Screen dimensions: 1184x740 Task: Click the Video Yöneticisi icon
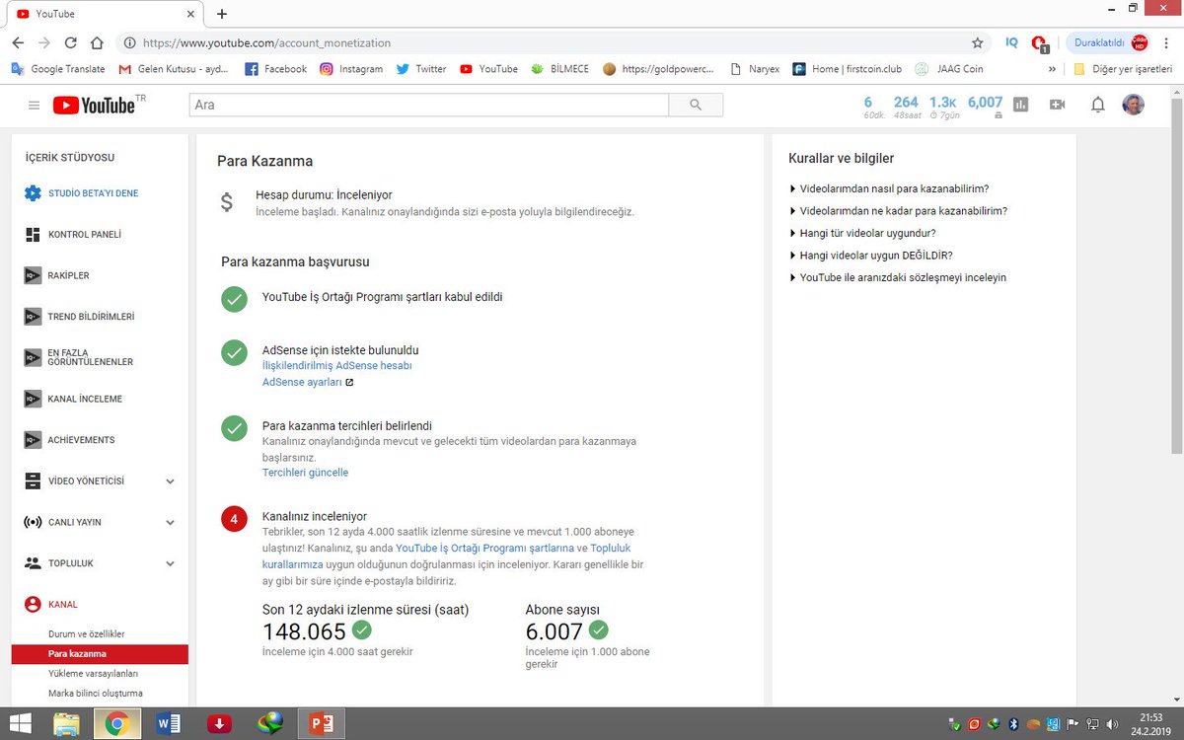click(x=33, y=481)
